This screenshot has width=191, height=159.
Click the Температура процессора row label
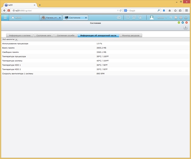click(14, 57)
